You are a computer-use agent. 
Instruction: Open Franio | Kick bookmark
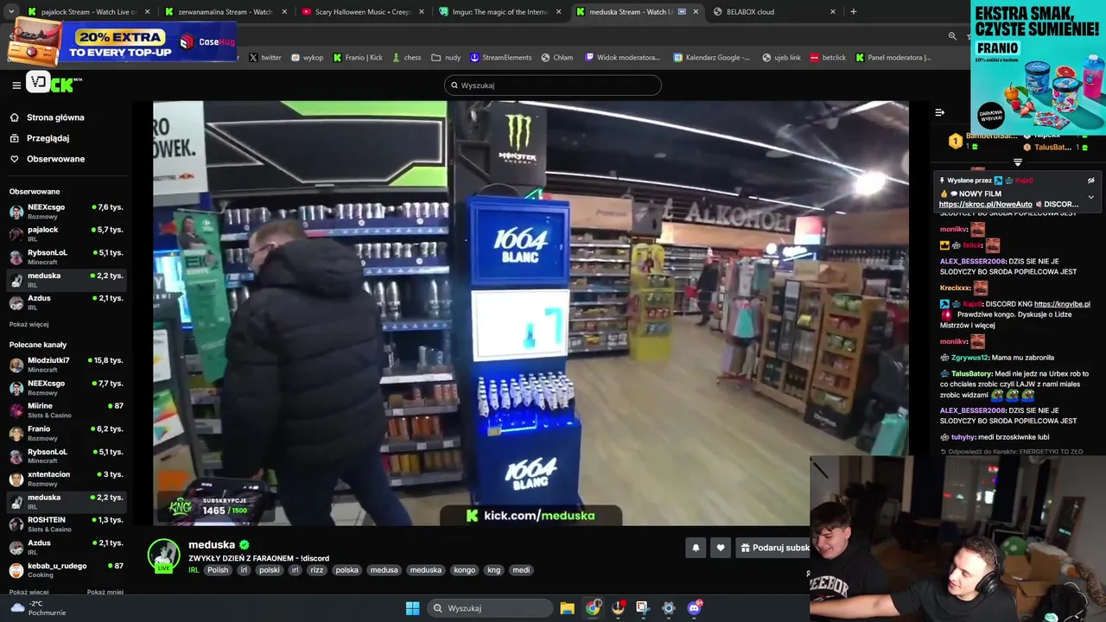[x=358, y=58]
